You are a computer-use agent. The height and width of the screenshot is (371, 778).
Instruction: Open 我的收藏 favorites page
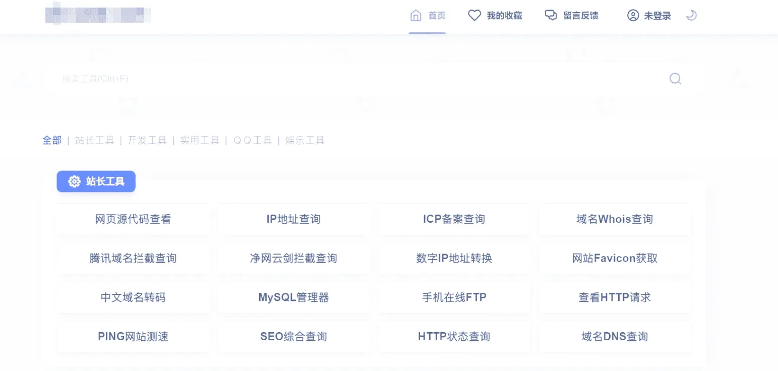504,16
